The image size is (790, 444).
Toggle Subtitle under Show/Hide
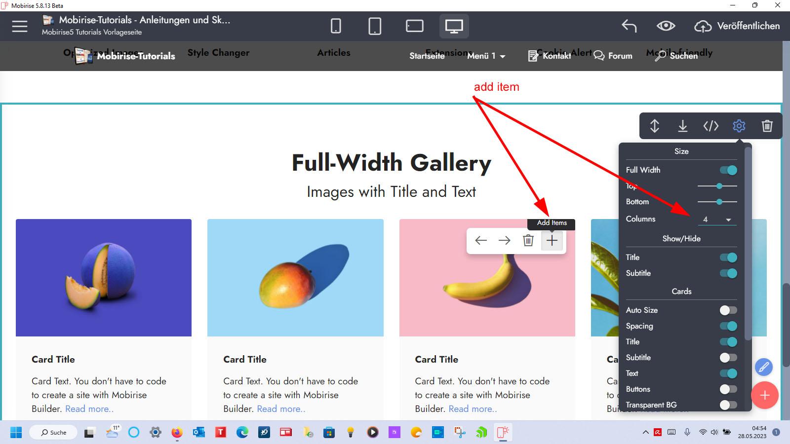click(728, 273)
